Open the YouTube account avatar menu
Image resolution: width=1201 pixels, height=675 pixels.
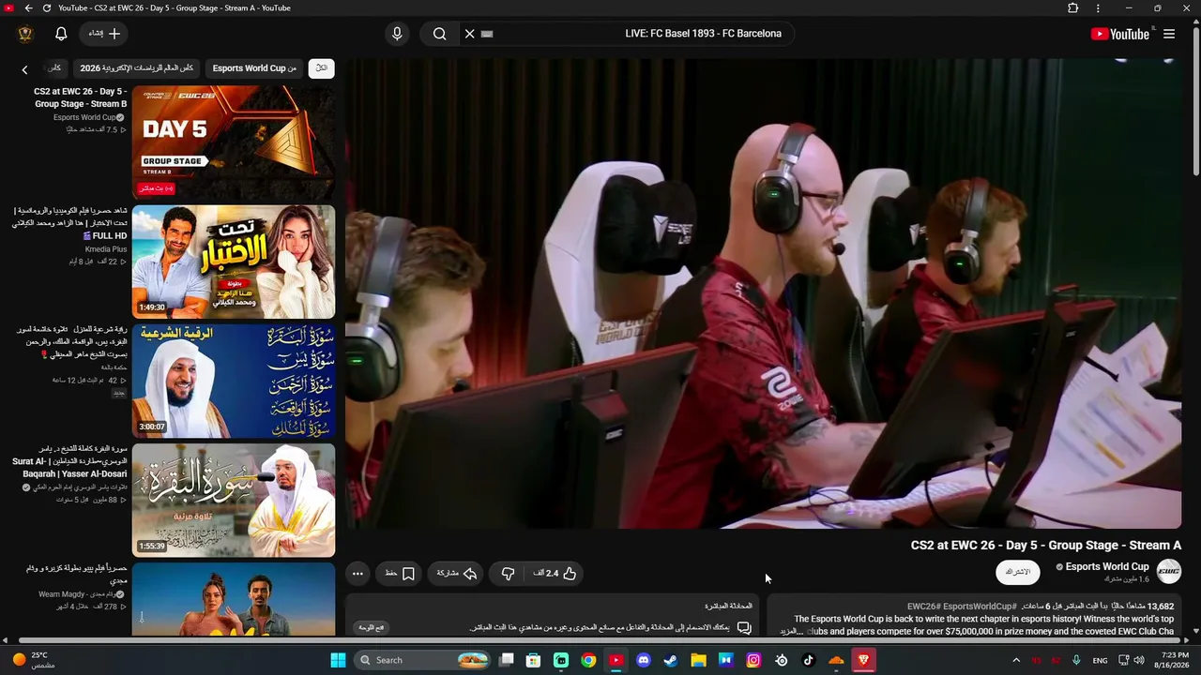coord(25,34)
